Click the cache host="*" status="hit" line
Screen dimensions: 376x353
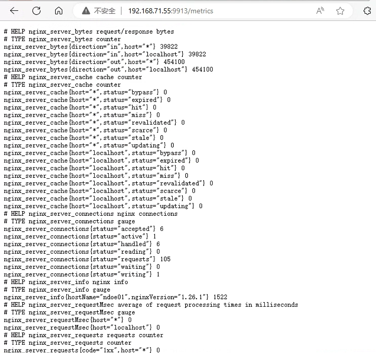pyautogui.click(x=80, y=108)
